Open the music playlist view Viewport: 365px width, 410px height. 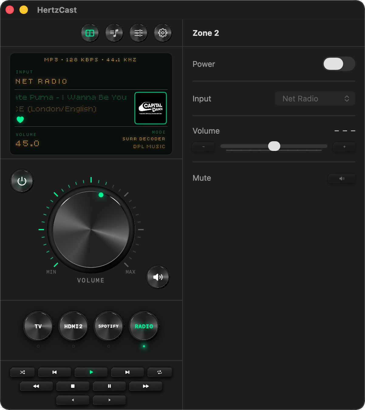(114, 33)
